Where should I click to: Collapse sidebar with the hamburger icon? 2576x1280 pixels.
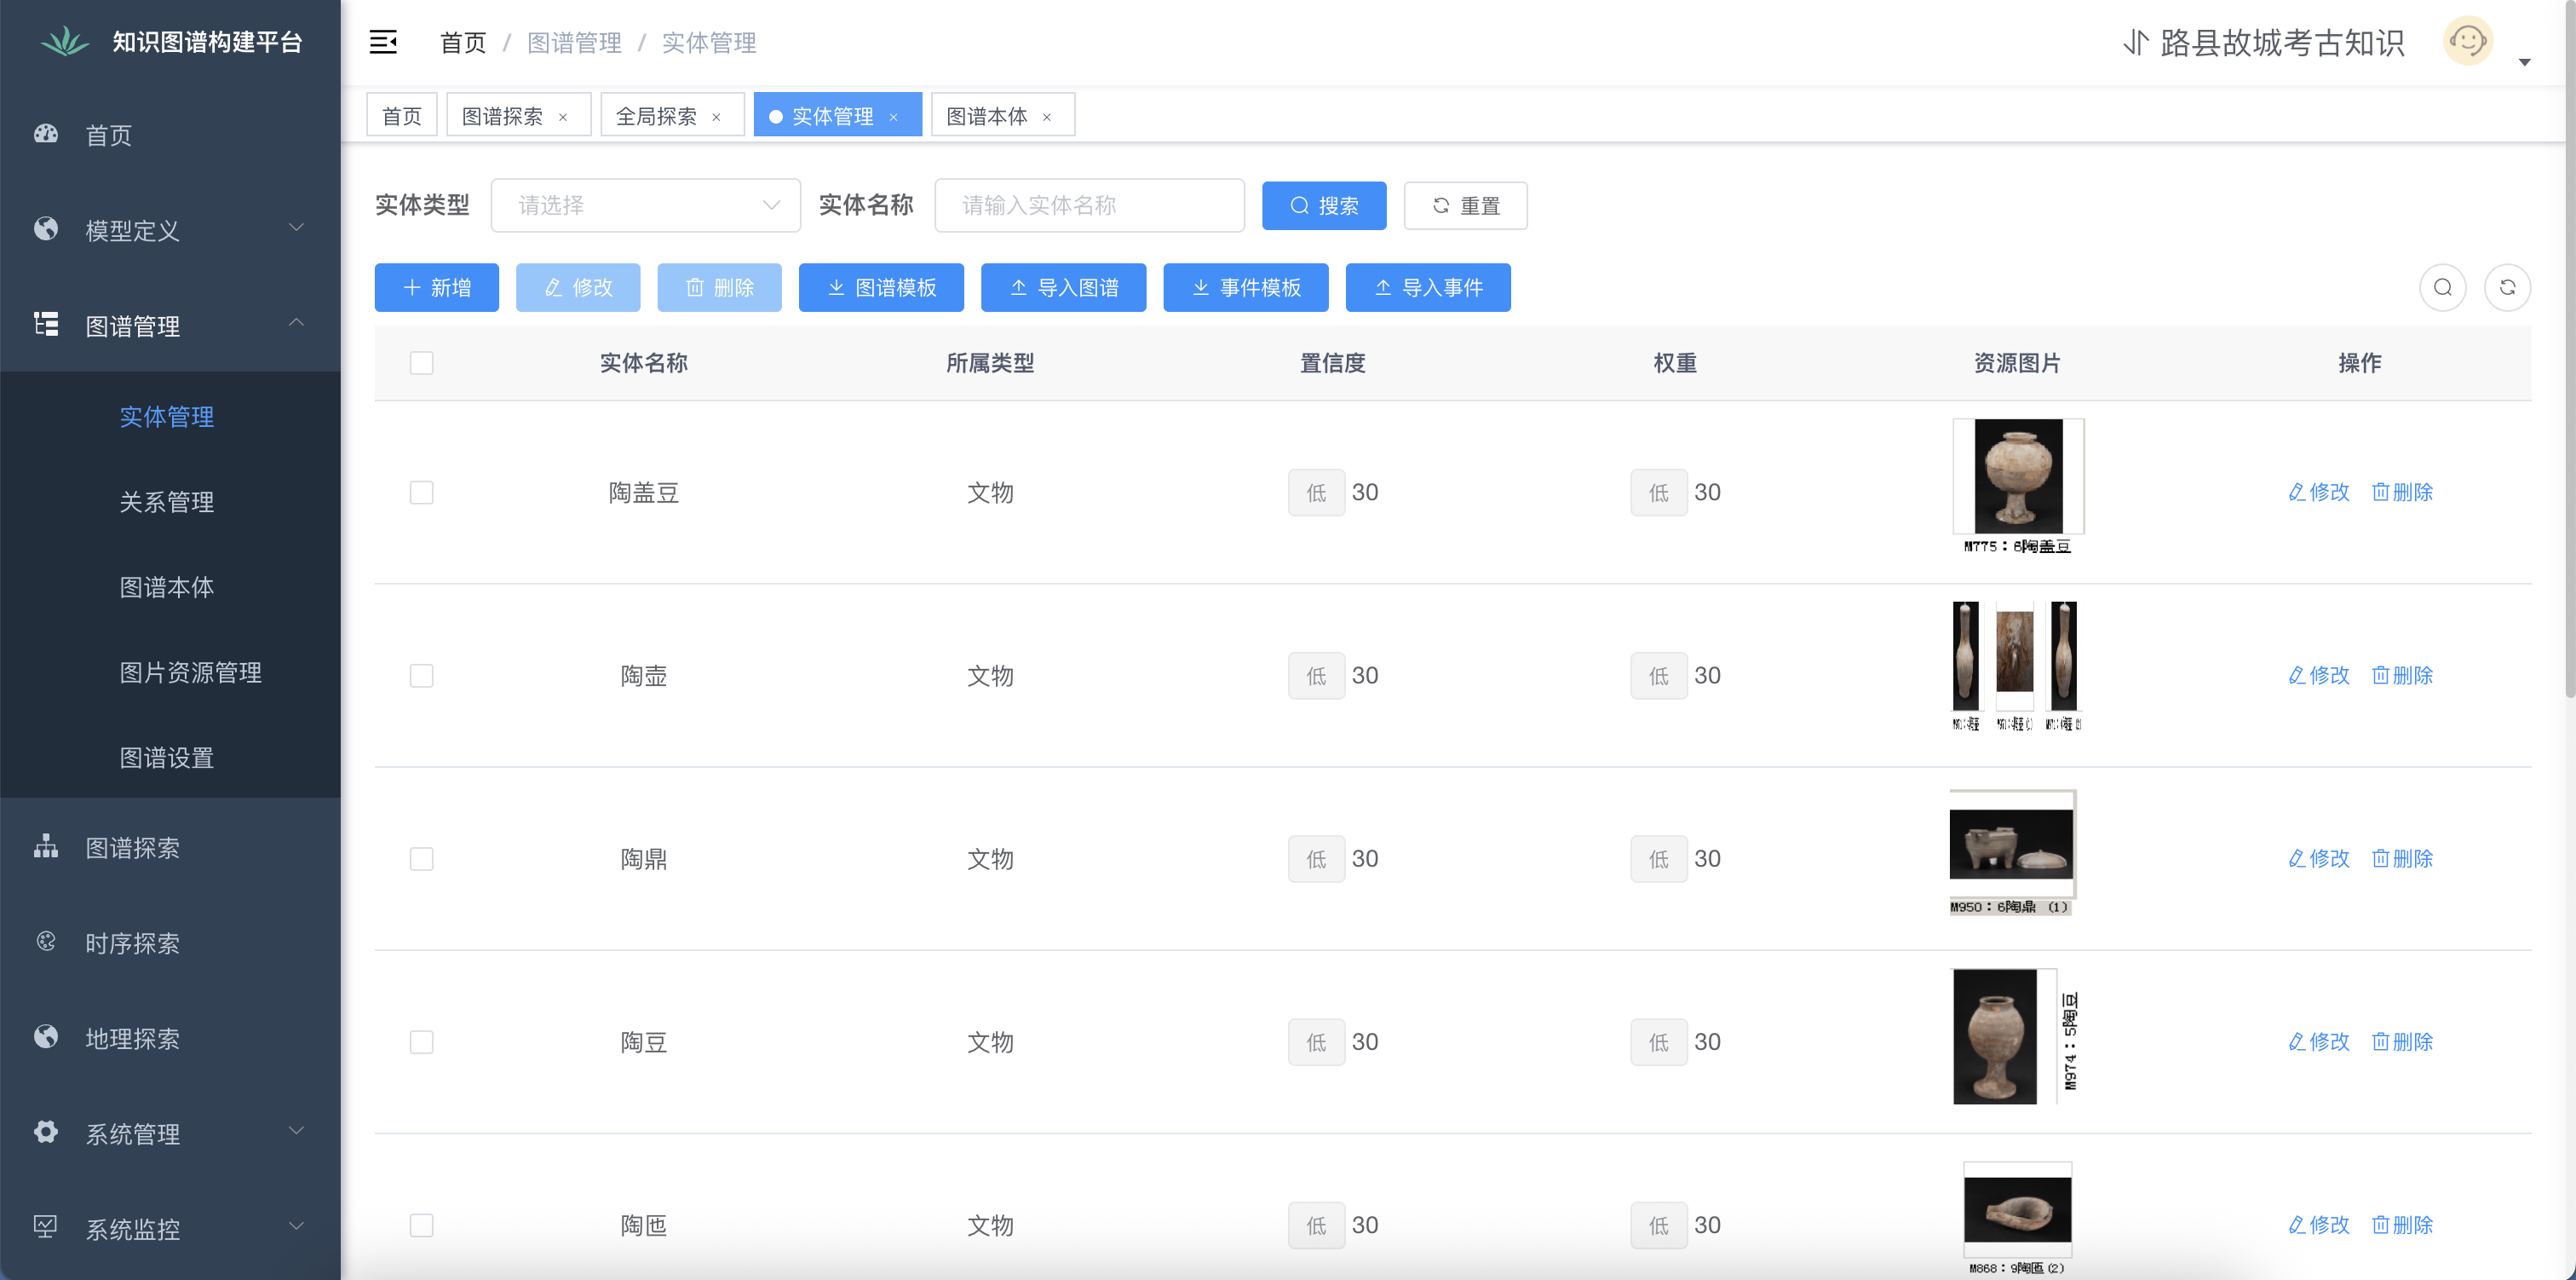383,42
